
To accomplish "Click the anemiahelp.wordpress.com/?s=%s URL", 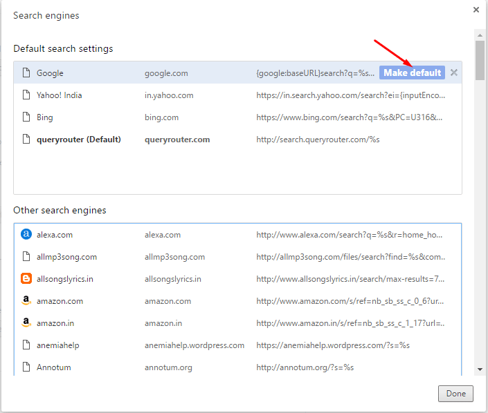I will coord(333,345).
